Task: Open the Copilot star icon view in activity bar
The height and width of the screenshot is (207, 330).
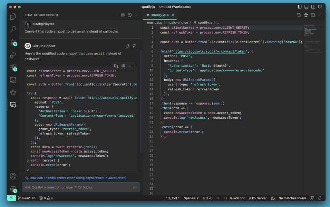Action: [x=13, y=93]
